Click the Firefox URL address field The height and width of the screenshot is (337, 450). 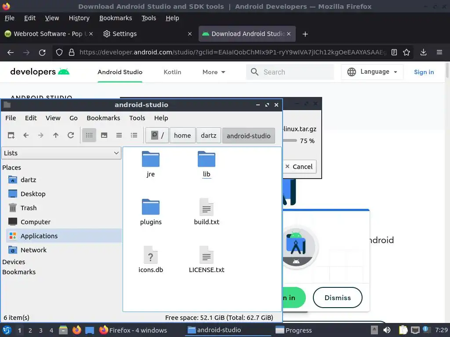coord(232,53)
